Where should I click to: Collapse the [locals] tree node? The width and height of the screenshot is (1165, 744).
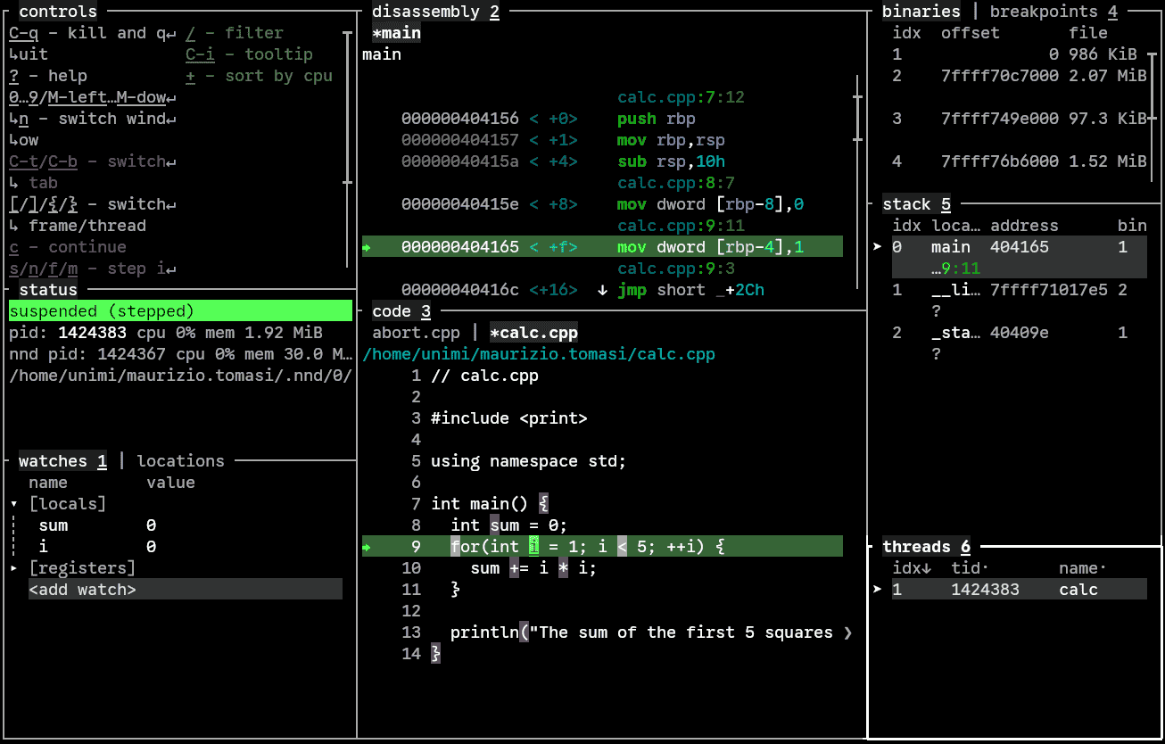(x=14, y=504)
